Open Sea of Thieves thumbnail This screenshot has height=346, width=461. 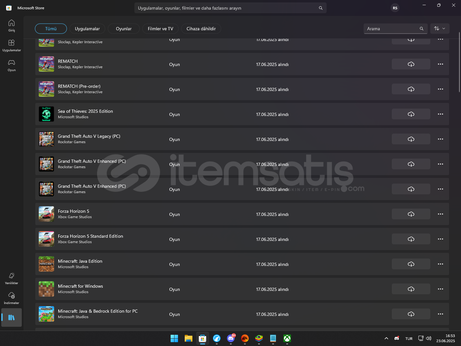click(46, 114)
